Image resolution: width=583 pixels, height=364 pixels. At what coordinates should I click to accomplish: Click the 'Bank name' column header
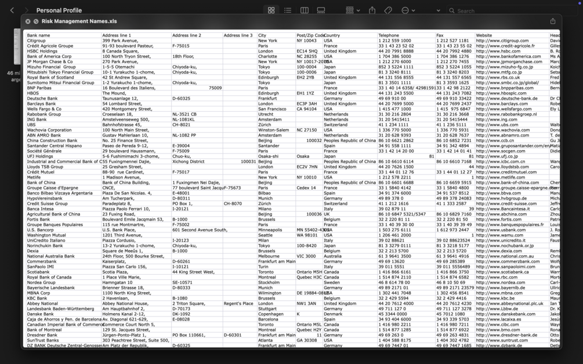click(x=38, y=35)
